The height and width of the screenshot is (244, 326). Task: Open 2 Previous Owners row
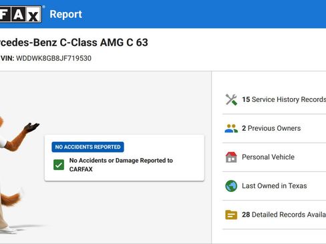point(274,129)
